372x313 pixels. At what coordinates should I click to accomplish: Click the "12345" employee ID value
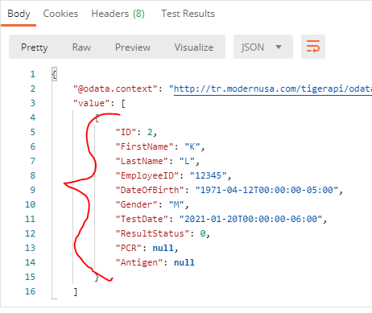tap(209, 175)
